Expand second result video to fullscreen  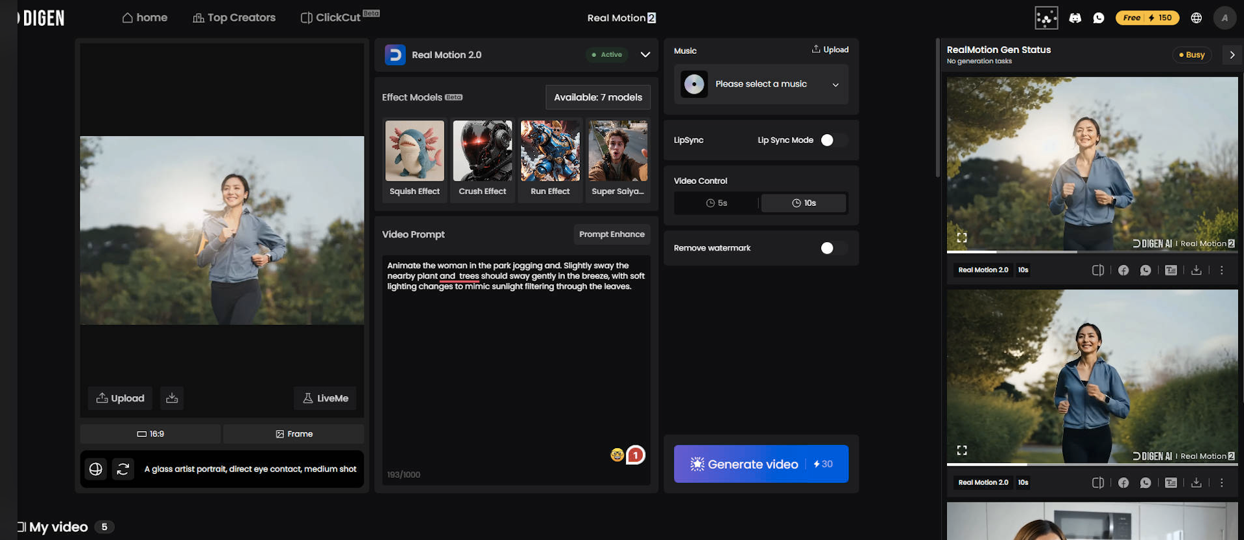(962, 450)
